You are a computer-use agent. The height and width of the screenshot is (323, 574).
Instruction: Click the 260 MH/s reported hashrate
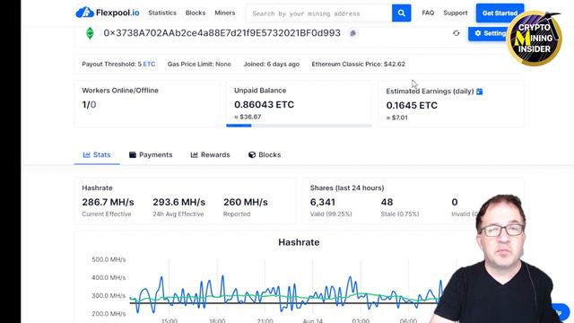(x=246, y=202)
